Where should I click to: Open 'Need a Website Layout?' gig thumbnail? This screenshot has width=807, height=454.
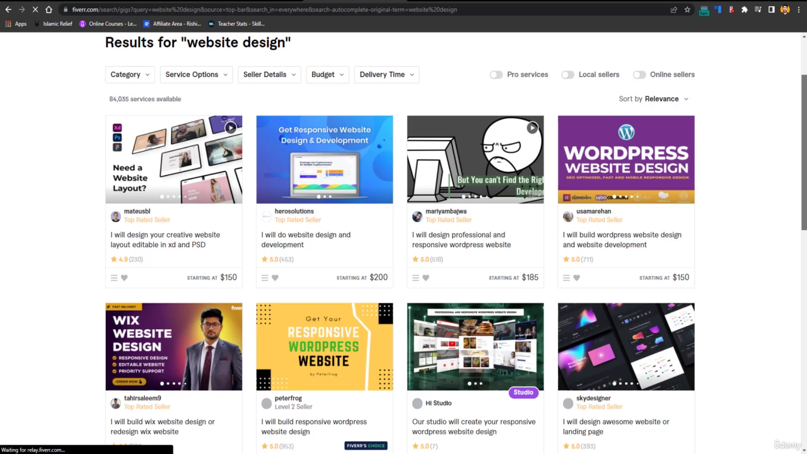[173, 160]
